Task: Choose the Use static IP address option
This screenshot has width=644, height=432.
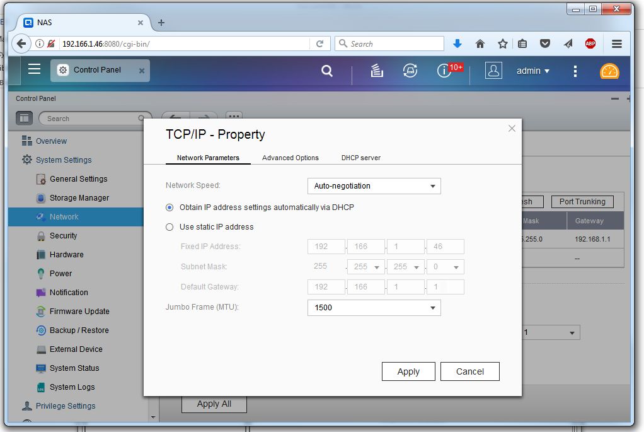Action: [x=169, y=226]
